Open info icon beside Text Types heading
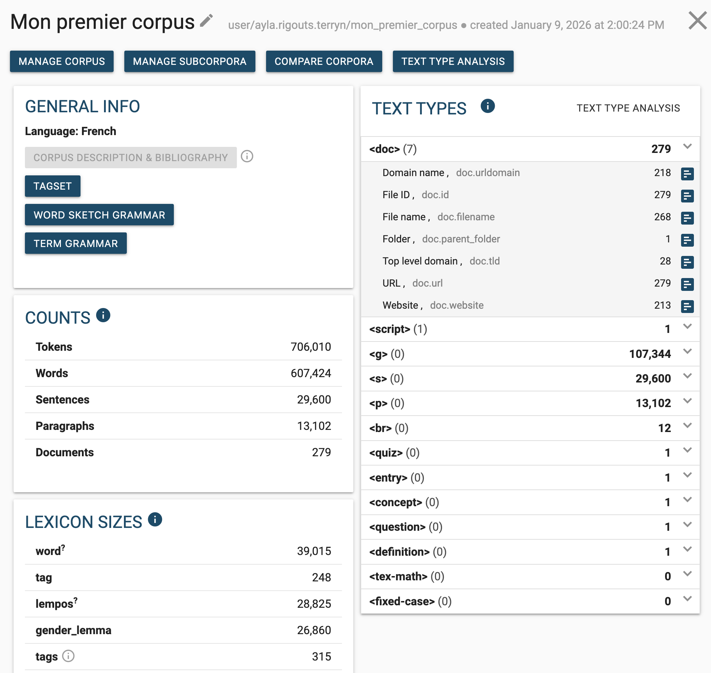711x673 pixels. [488, 106]
